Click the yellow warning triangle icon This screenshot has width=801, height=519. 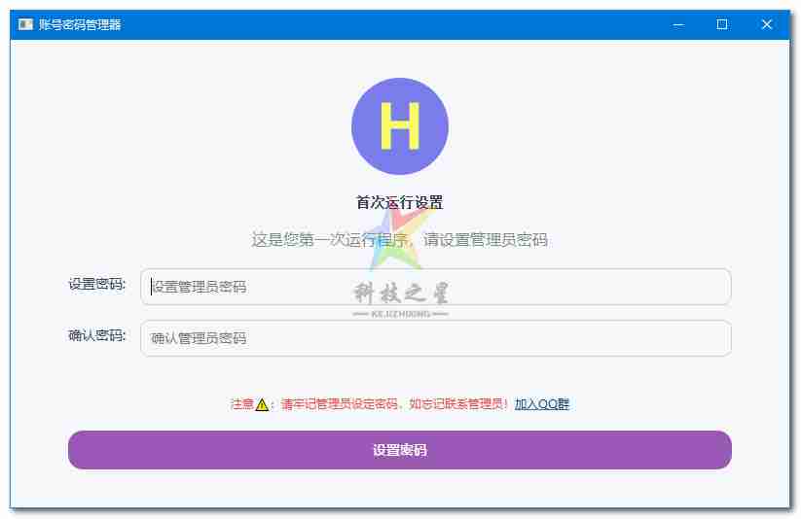262,404
